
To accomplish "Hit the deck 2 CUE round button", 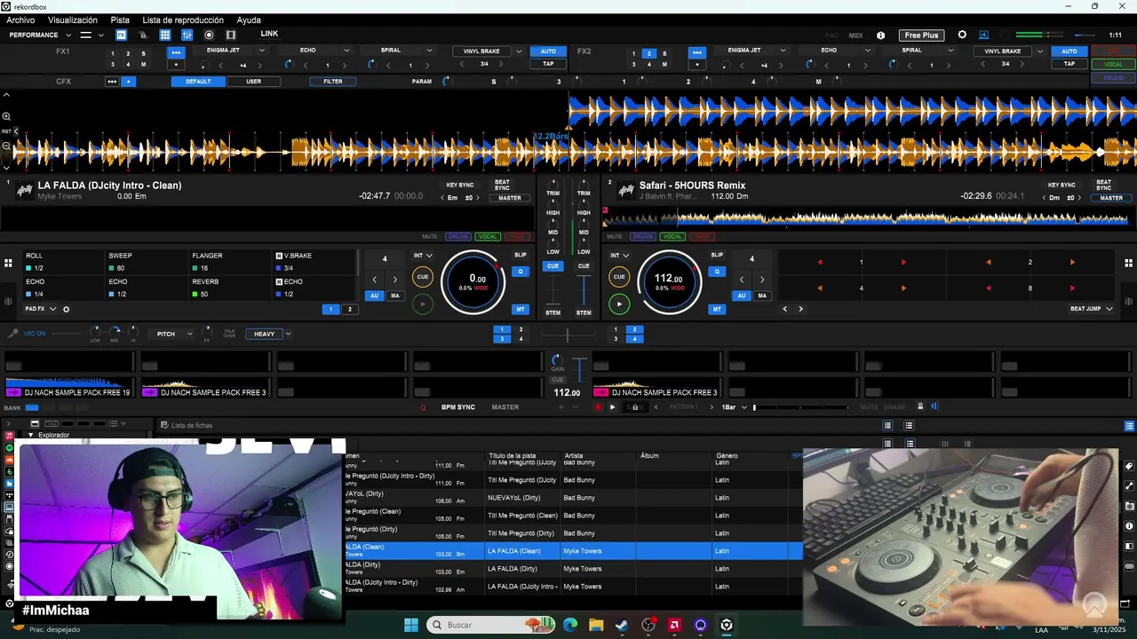I will click(619, 277).
